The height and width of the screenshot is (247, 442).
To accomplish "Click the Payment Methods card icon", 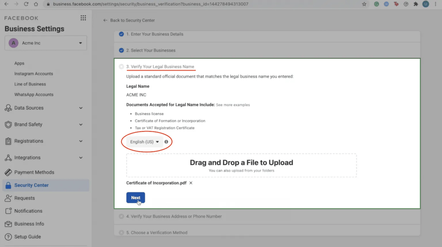I will click(x=8, y=172).
